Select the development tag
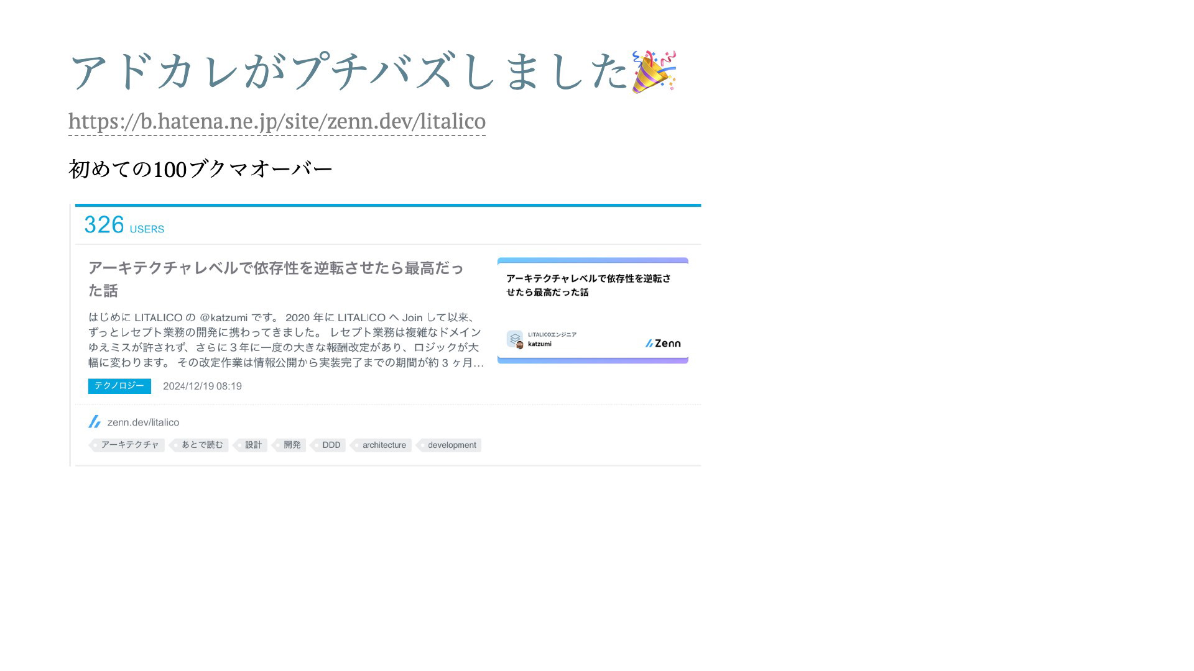Image resolution: width=1194 pixels, height=671 pixels. [x=449, y=445]
